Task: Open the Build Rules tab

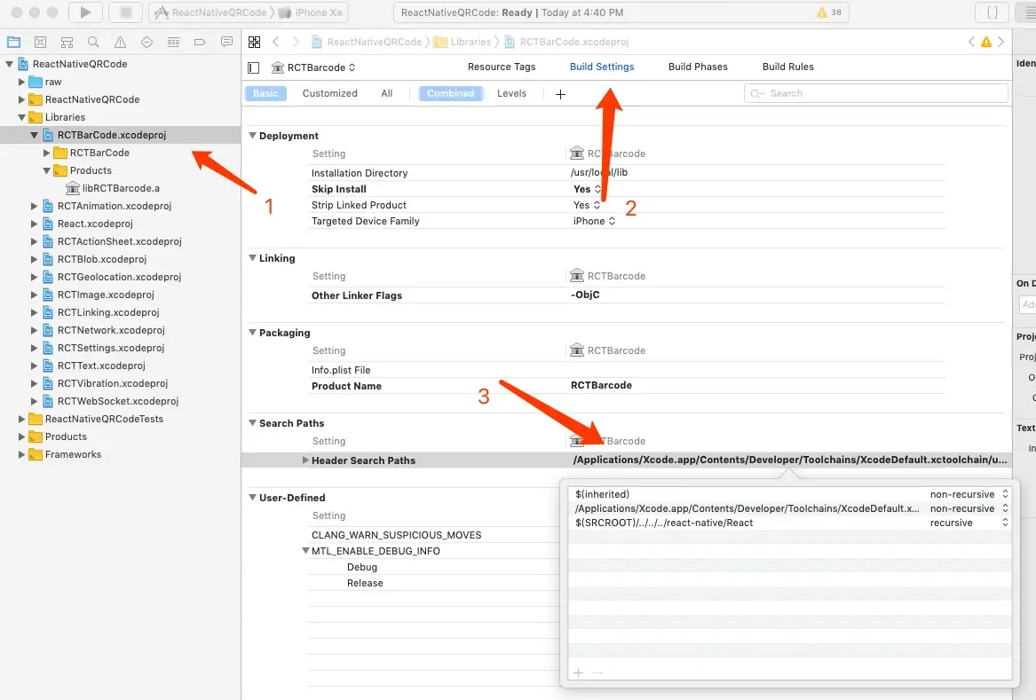Action: 787,67
